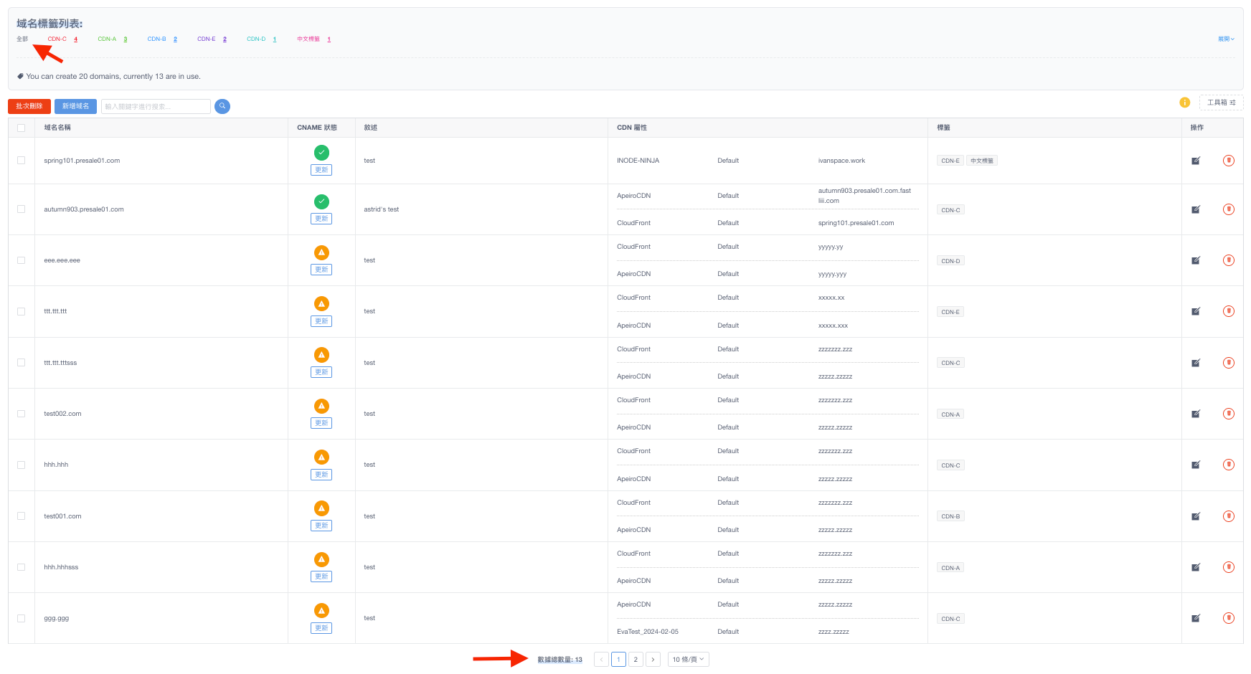Click the edit icon for test002.com
This screenshot has width=1251, height=674.
[1195, 414]
